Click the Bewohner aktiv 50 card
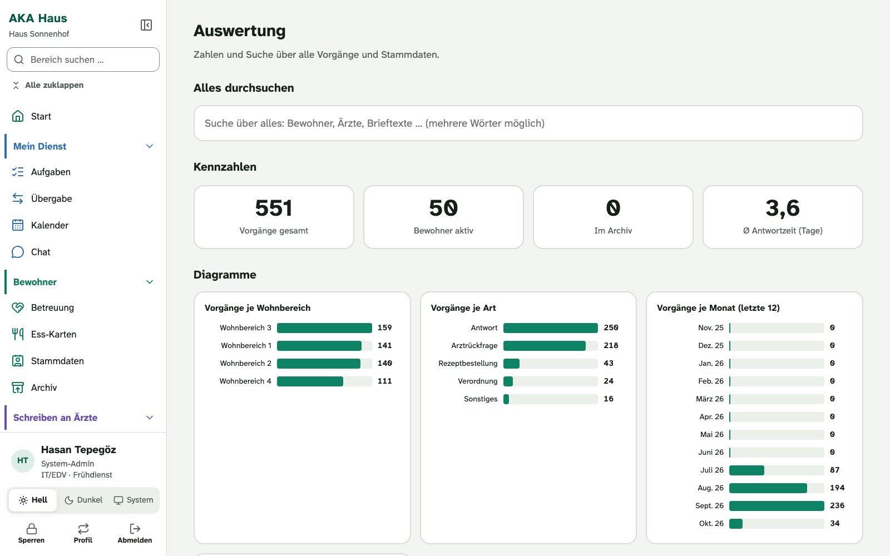This screenshot has width=890, height=556. click(443, 217)
